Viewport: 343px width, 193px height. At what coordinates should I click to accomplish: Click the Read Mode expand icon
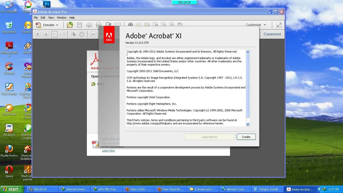pos(279,25)
